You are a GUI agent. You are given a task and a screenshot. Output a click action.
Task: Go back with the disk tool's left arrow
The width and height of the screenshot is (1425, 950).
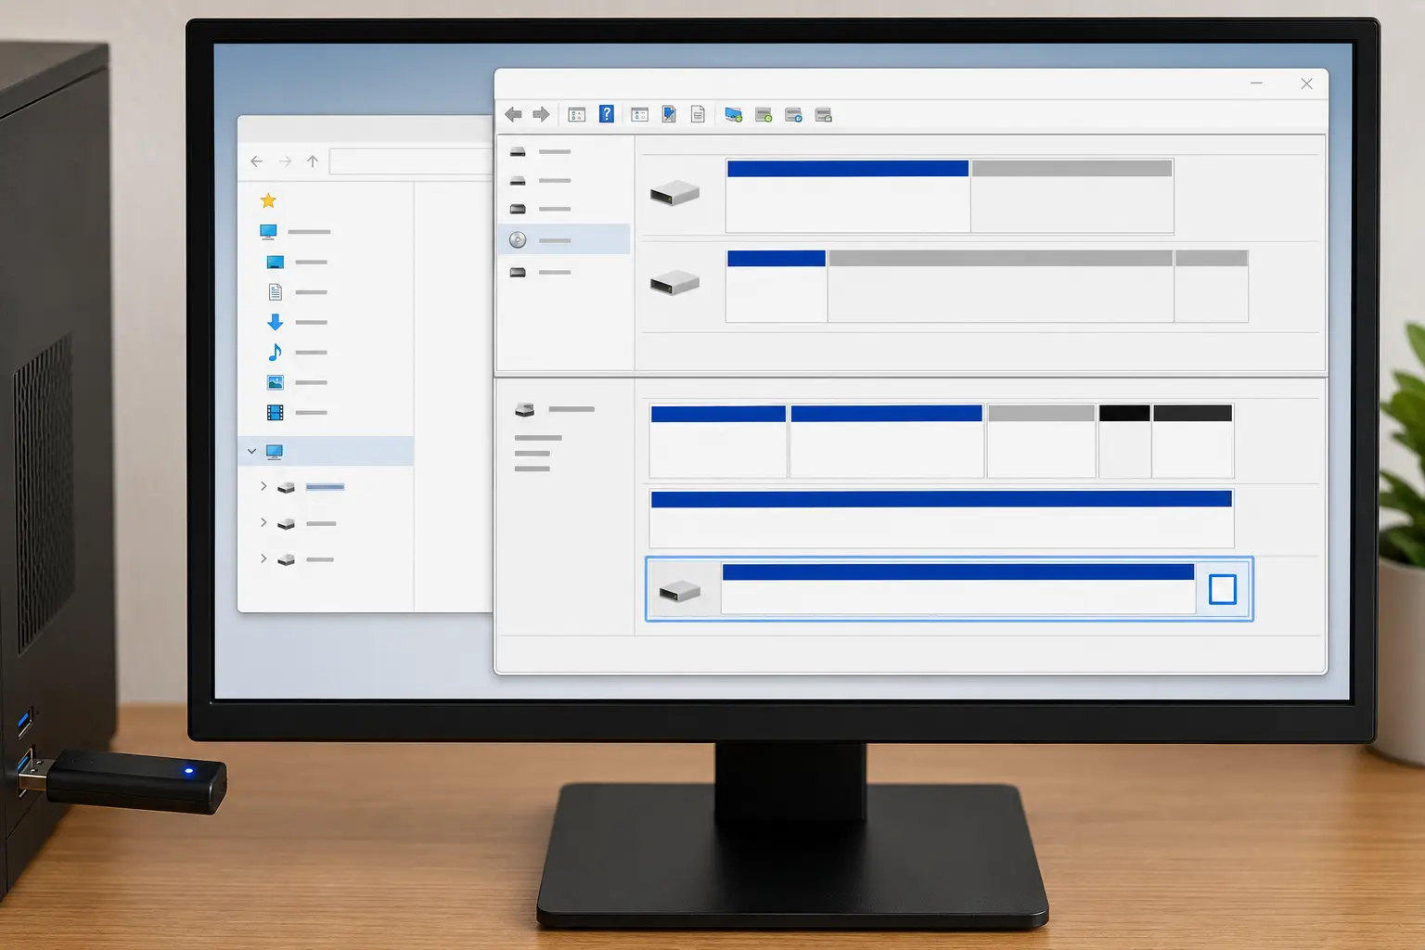coord(513,115)
